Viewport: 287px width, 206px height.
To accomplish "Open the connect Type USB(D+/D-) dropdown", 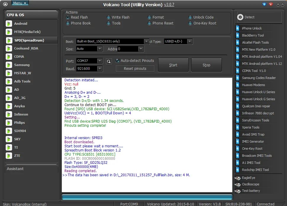I will 190,41.
